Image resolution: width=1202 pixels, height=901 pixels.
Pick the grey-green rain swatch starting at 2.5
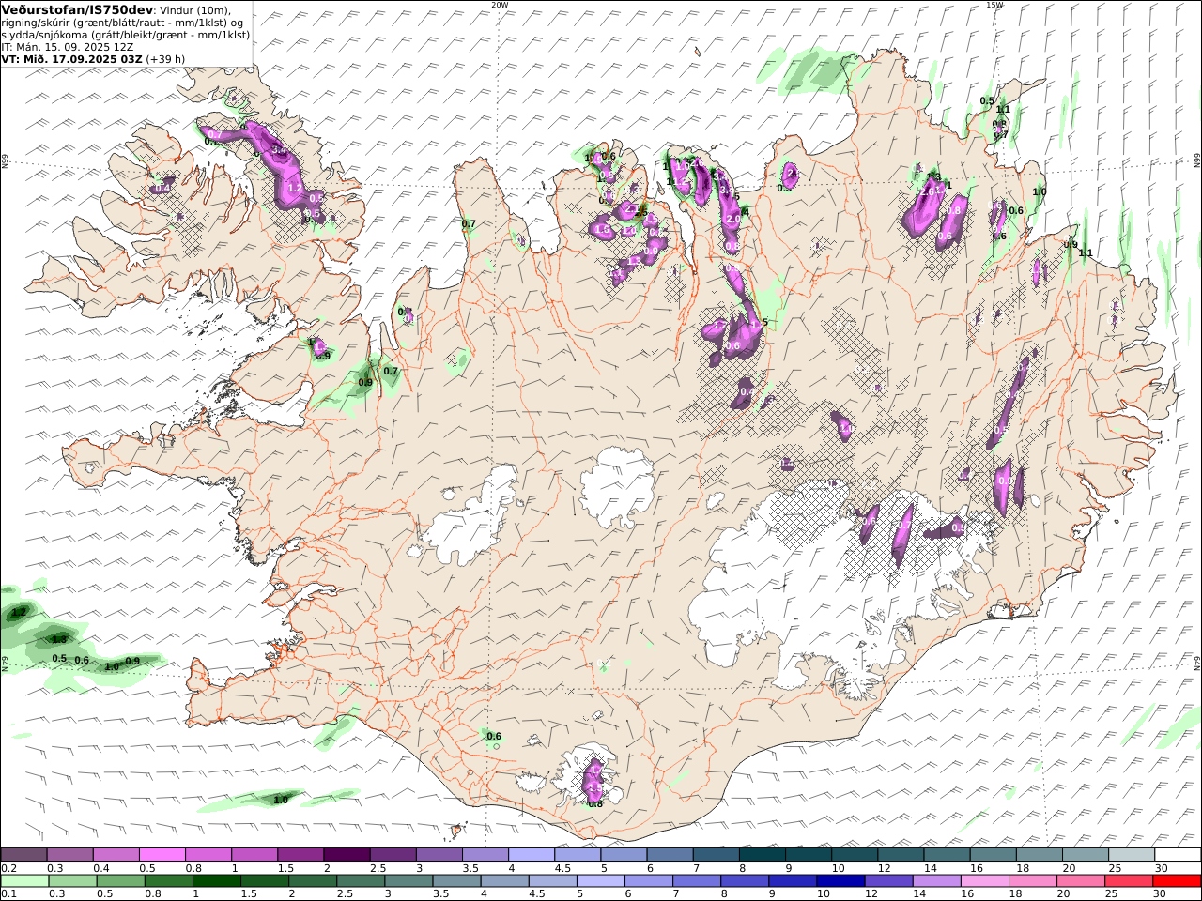coord(360,880)
